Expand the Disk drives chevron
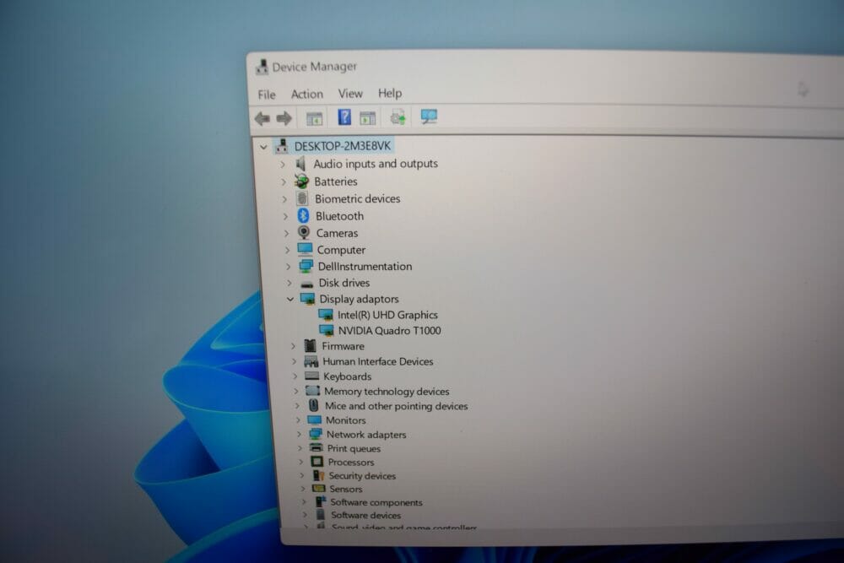The image size is (844, 563). [x=289, y=283]
